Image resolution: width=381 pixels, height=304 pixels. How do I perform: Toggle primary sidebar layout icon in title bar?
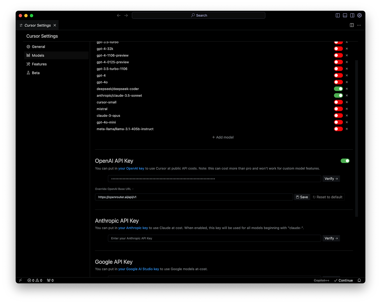point(338,15)
